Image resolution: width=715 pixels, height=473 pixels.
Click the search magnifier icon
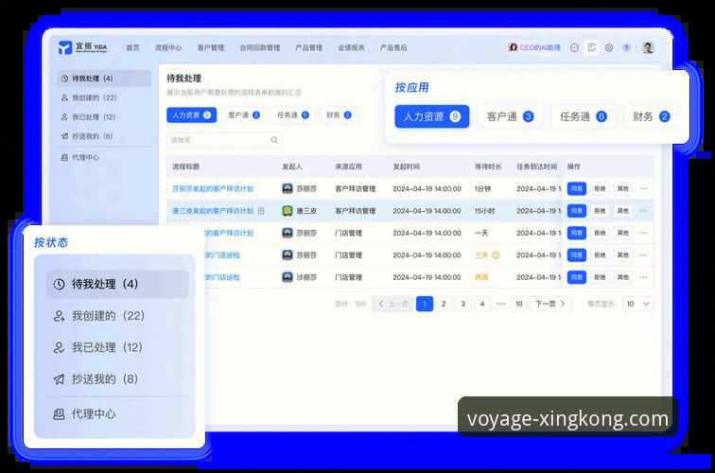tap(274, 140)
